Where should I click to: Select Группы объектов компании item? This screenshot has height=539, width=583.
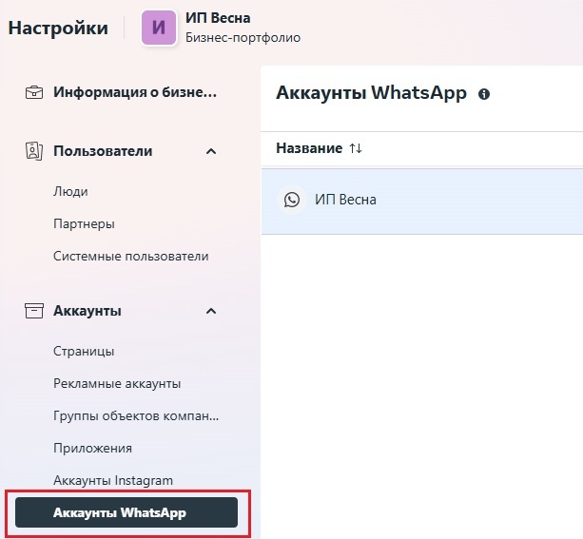click(x=136, y=415)
